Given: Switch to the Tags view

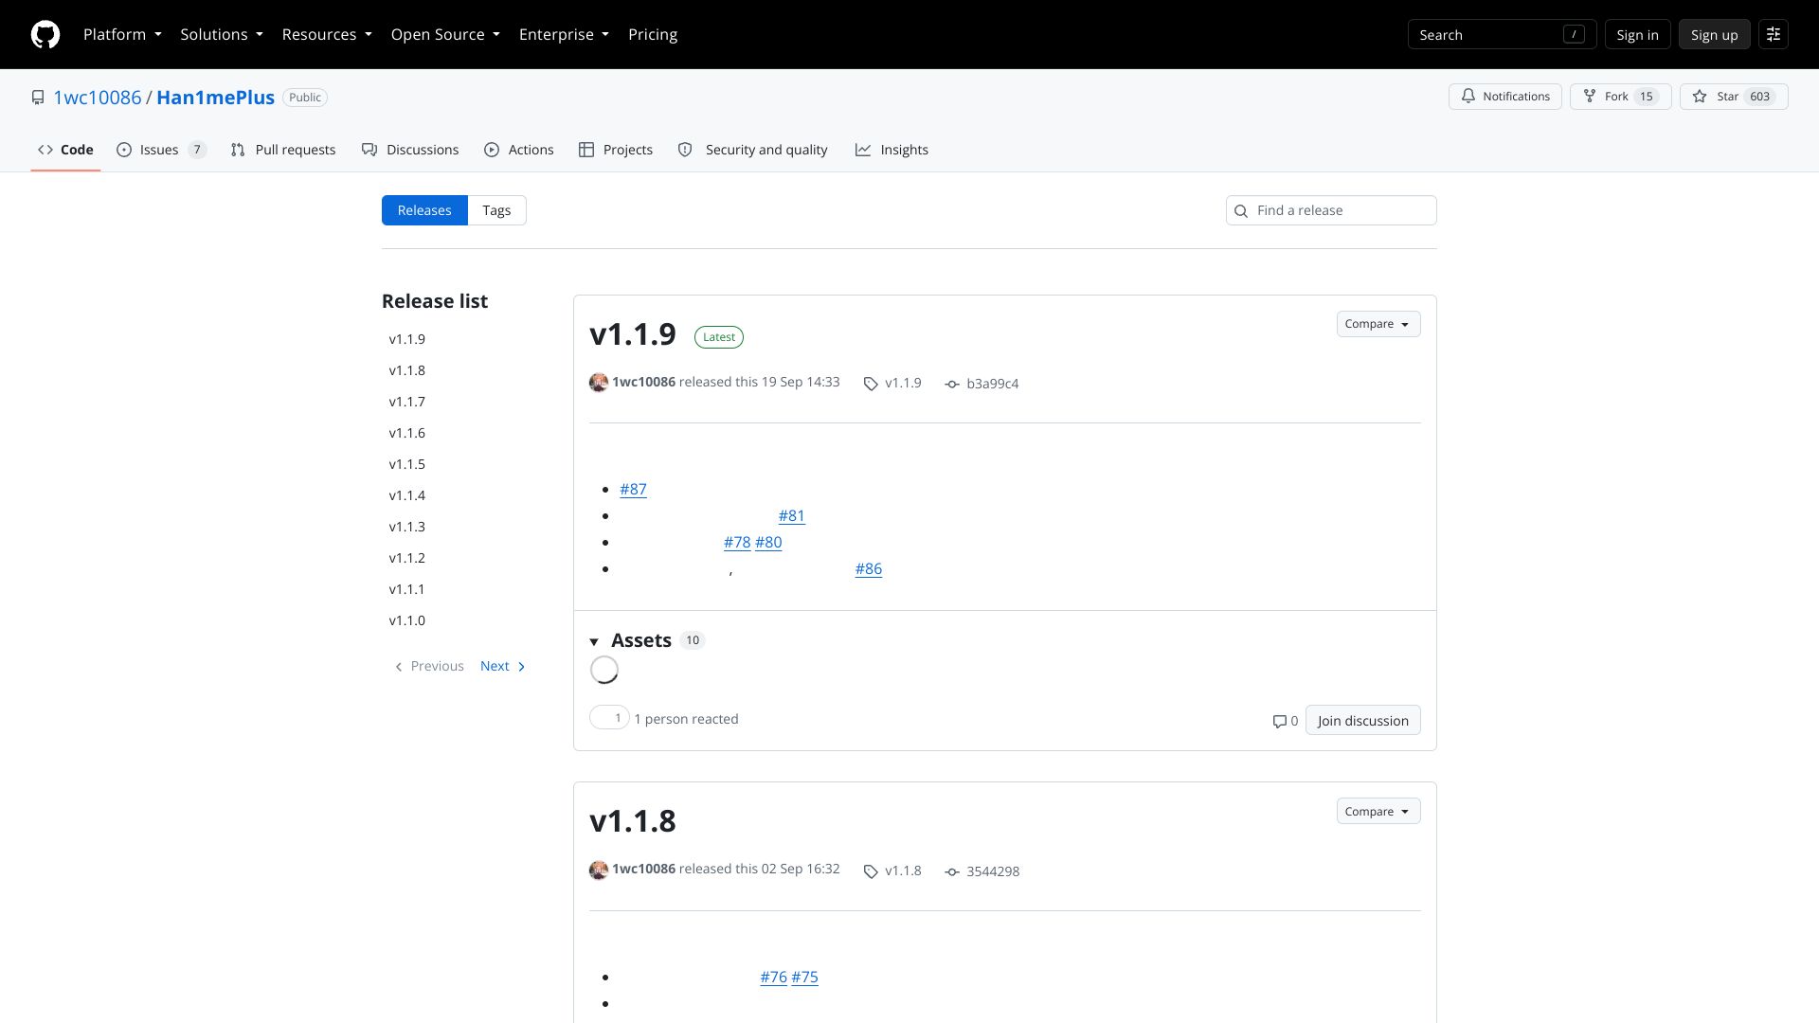Looking at the screenshot, I should pos(496,210).
